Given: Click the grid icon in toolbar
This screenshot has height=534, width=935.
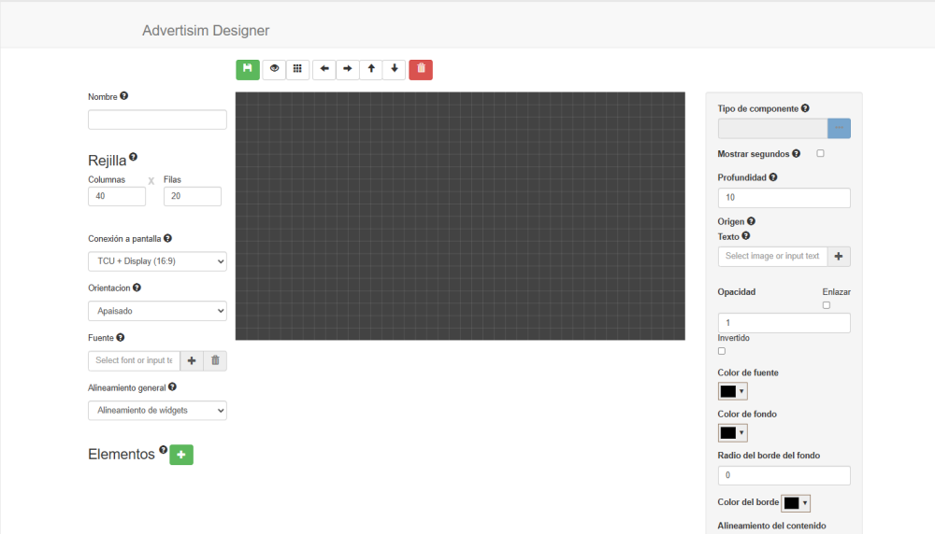Looking at the screenshot, I should 297,69.
